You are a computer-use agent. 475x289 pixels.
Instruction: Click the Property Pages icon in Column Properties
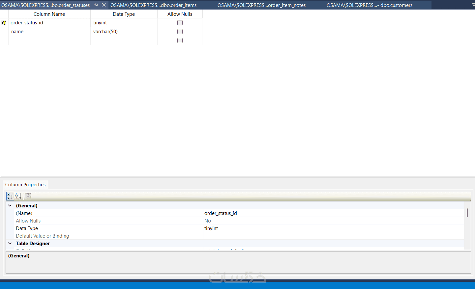pyautogui.click(x=28, y=196)
